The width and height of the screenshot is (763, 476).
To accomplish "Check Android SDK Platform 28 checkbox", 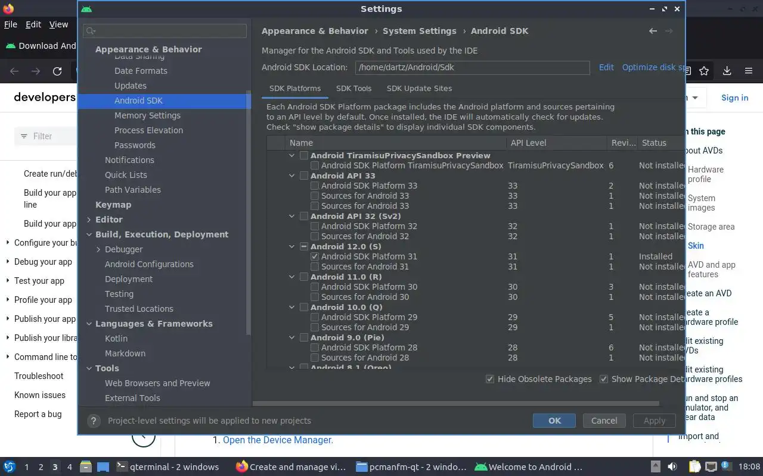I will coord(315,347).
